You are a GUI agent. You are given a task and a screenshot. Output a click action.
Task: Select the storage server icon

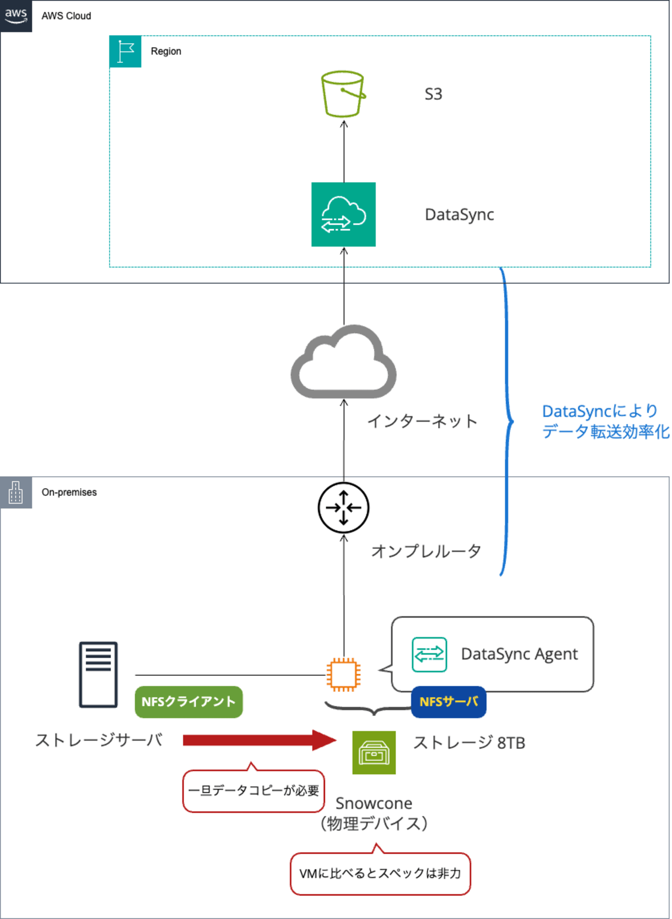[x=98, y=675]
